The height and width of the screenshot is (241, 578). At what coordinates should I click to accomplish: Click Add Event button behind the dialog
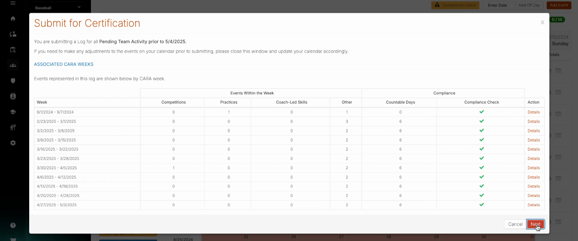(x=559, y=5)
